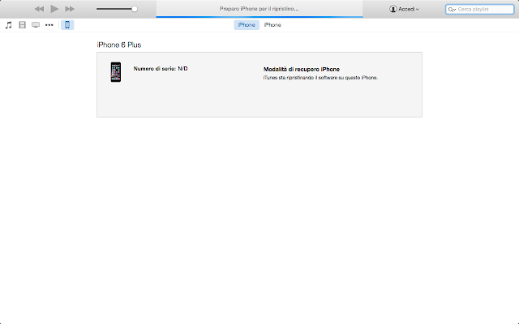Open the Movies library icon
The height and width of the screenshot is (324, 519).
(22, 25)
